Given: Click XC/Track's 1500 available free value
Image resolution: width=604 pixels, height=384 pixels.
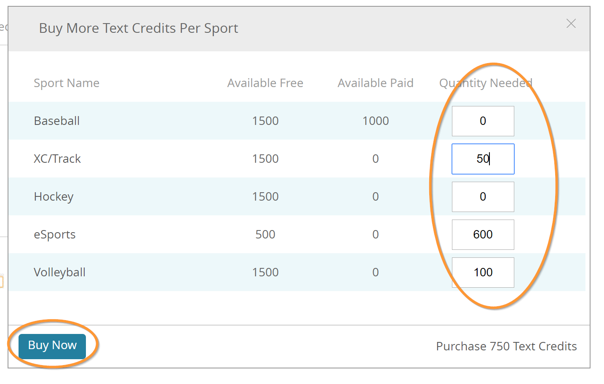Looking at the screenshot, I should (265, 159).
